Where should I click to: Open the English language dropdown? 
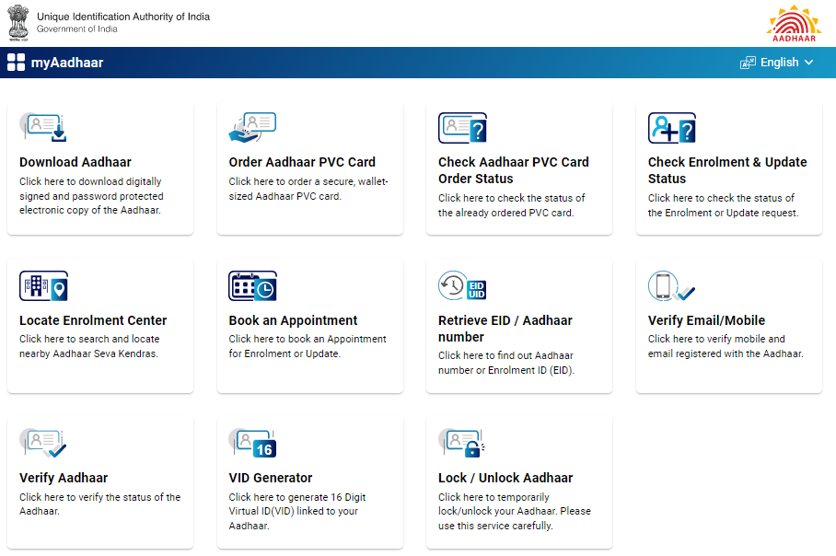(x=777, y=63)
